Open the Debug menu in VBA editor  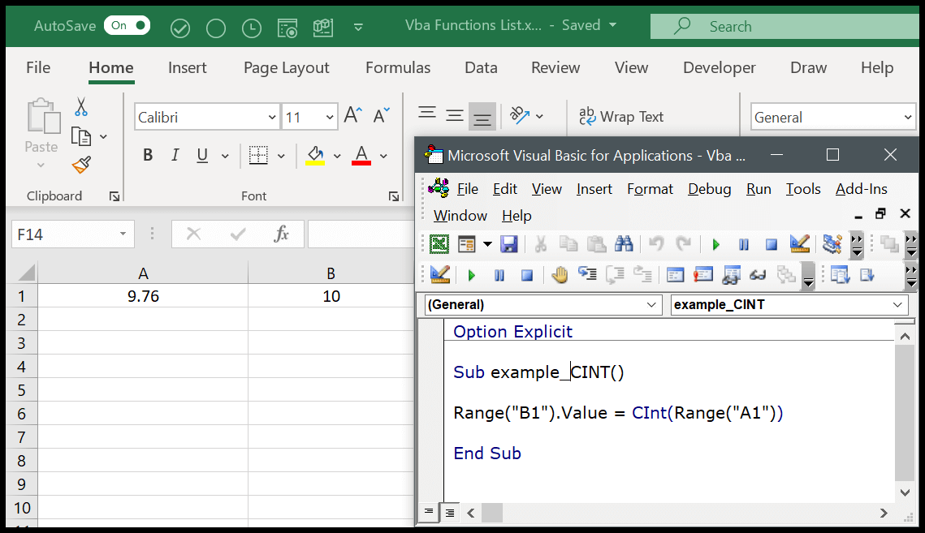point(708,188)
